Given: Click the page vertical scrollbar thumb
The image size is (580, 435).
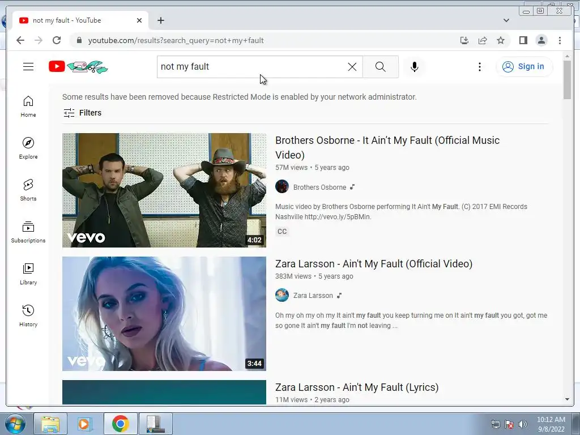Looking at the screenshot, I should (x=567, y=79).
